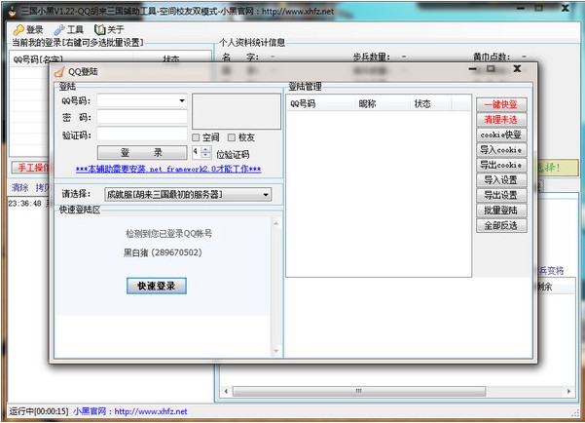Click the 导入设置 button
The height and width of the screenshot is (423, 585).
coord(501,180)
